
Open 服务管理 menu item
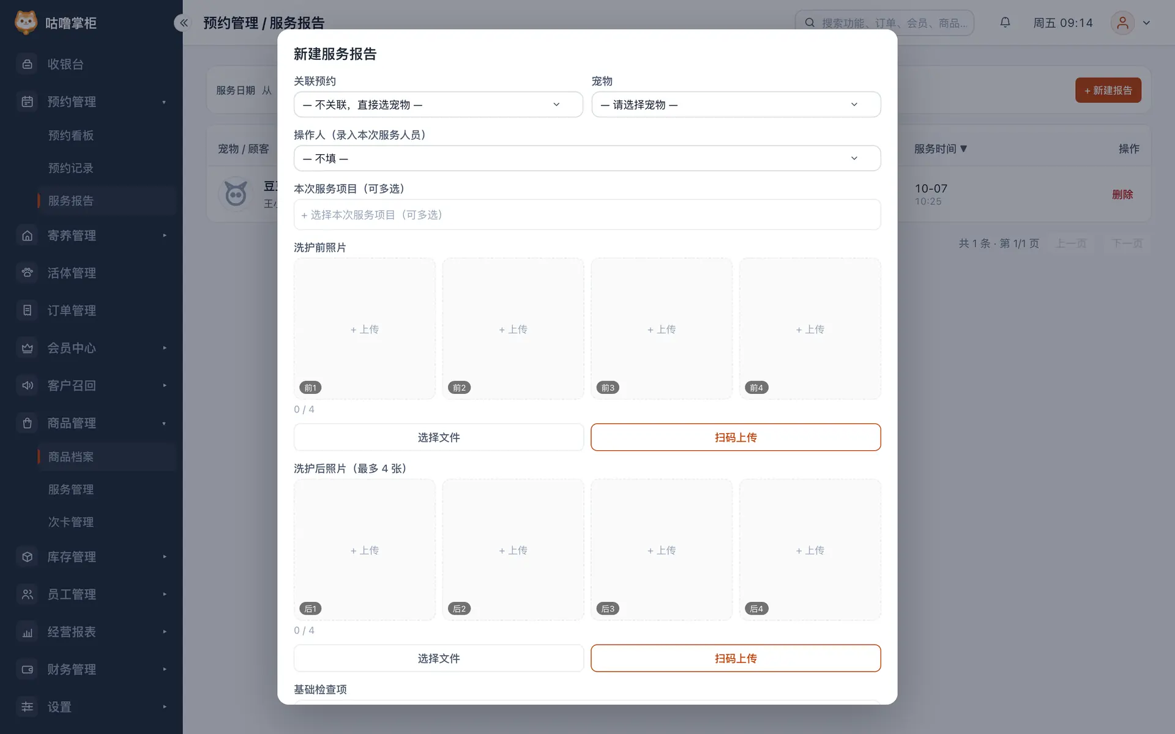pos(71,489)
